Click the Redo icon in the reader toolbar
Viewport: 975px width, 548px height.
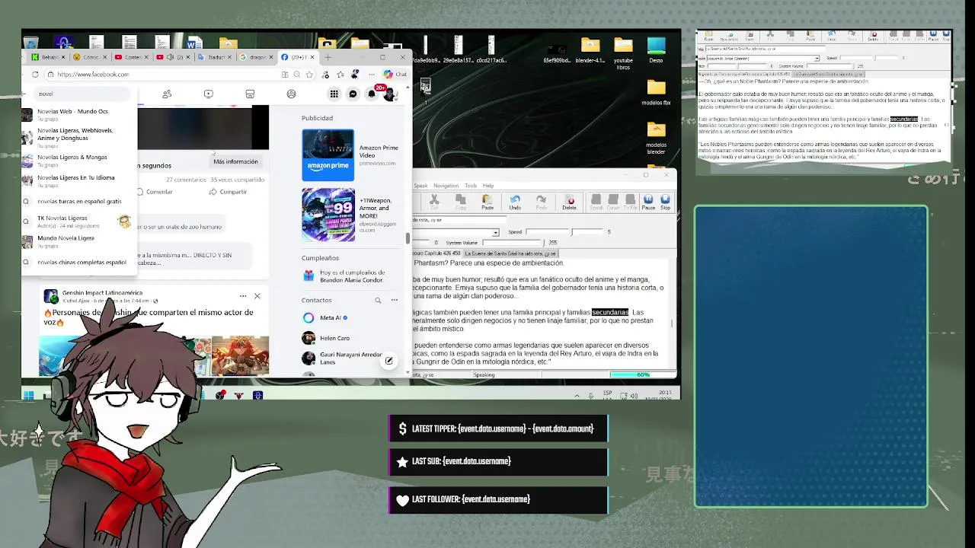[x=541, y=202]
